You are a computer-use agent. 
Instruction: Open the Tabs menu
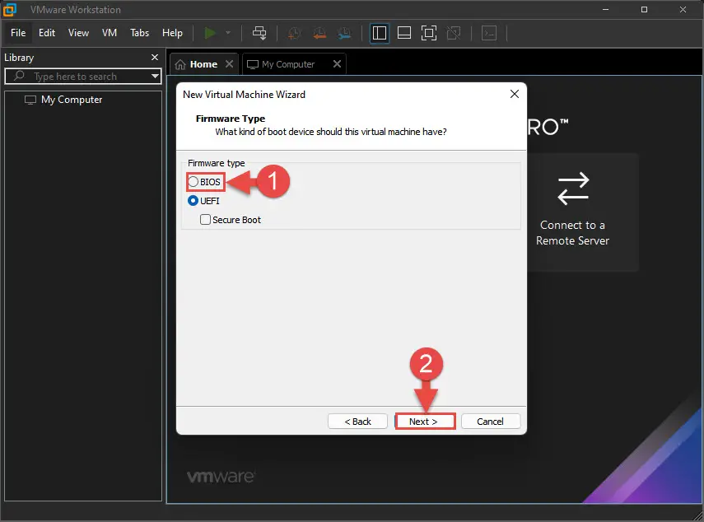(140, 33)
